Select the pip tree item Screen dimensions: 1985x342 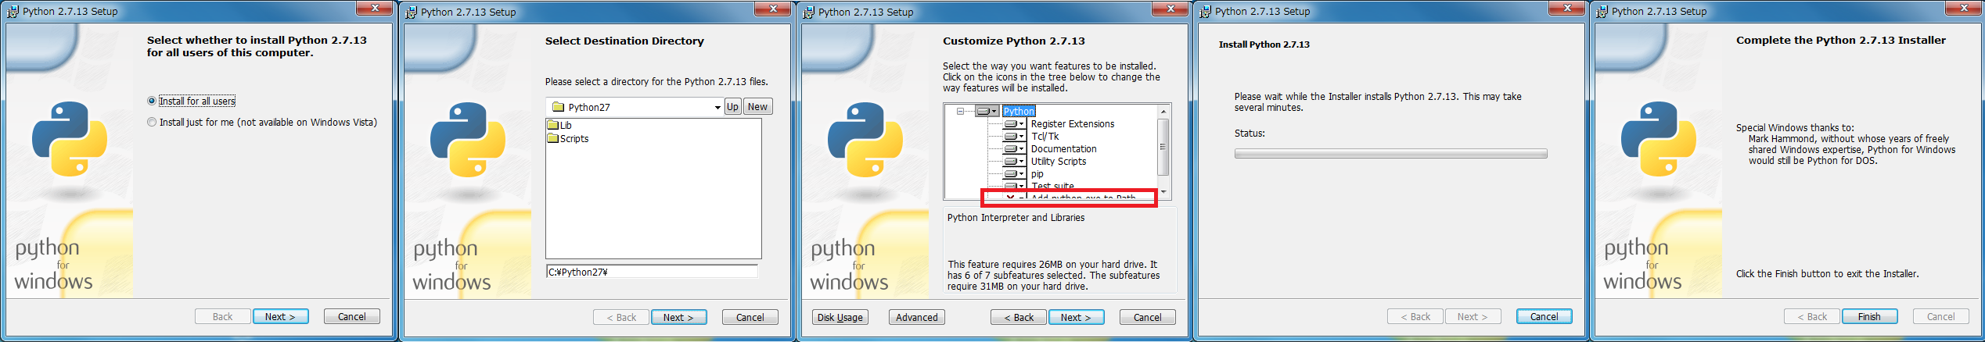(1037, 173)
